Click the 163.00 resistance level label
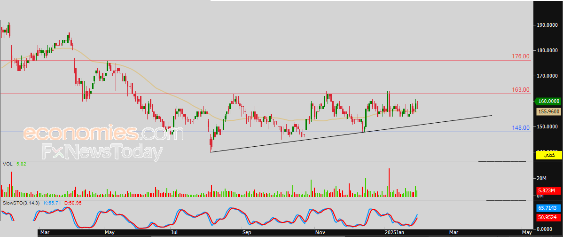The width and height of the screenshot is (563, 237). tap(521, 89)
